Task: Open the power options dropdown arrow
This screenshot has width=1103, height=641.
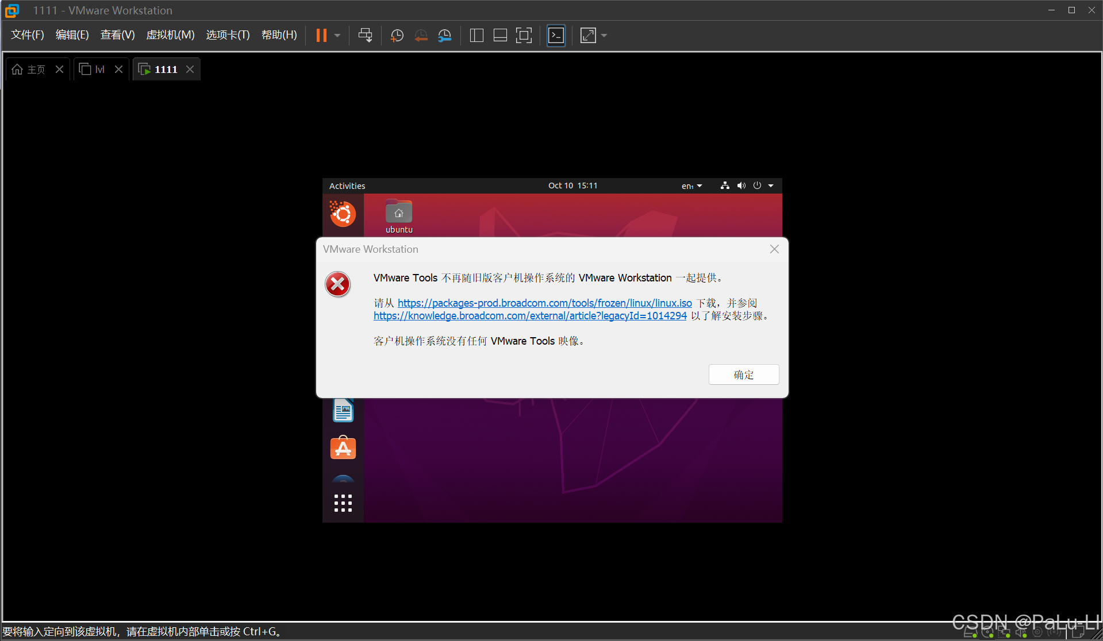Action: coord(337,36)
